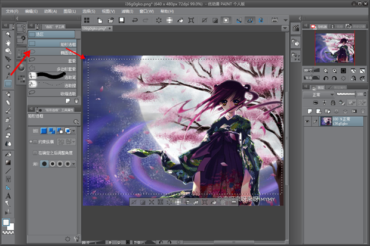
Task: Select the Ruler tool
Action: (8, 188)
